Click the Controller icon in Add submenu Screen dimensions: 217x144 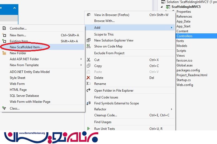coord(4,28)
